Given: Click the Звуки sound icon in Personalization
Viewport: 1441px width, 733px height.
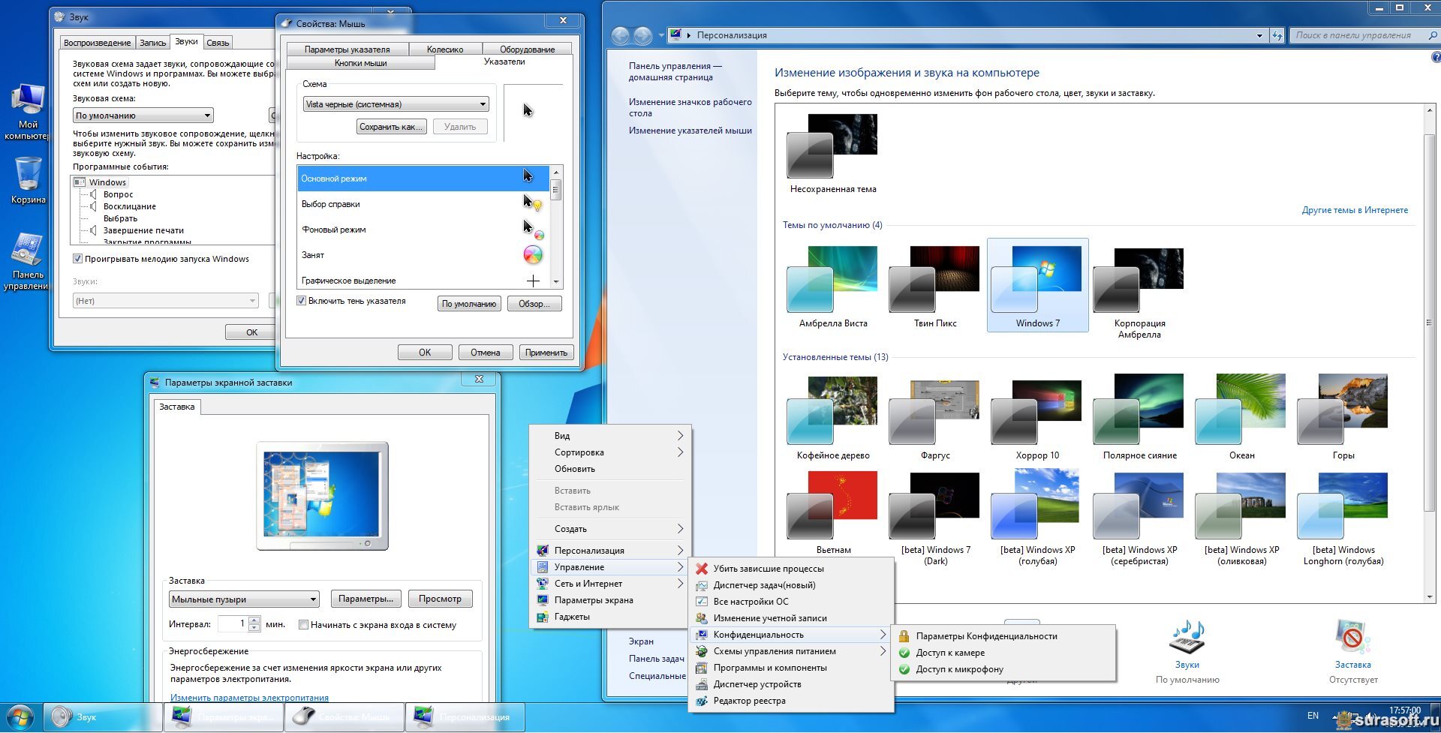Looking at the screenshot, I should point(1187,638).
